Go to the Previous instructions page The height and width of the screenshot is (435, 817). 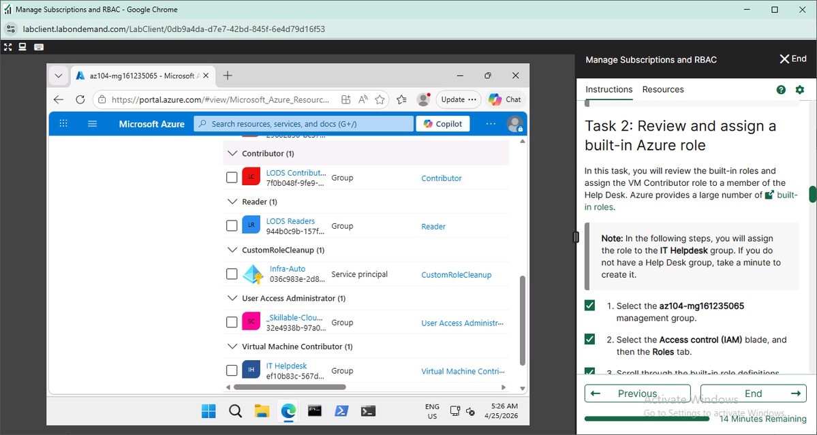(637, 393)
